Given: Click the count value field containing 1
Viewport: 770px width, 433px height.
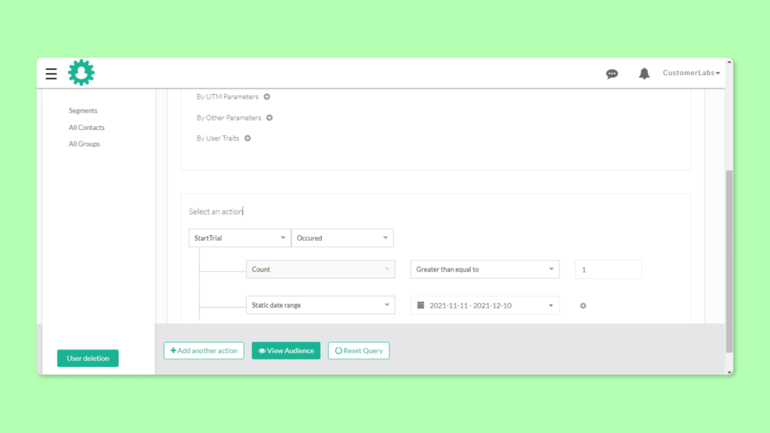Looking at the screenshot, I should pyautogui.click(x=608, y=270).
